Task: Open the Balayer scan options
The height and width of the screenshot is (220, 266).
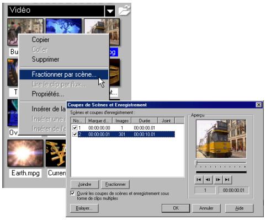Action: [x=84, y=208]
